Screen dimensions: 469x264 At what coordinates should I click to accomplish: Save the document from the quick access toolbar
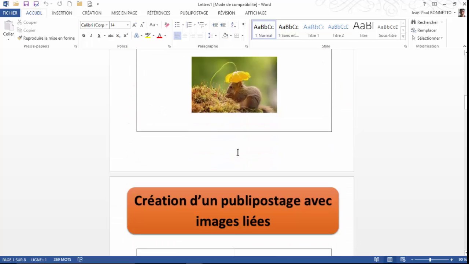pyautogui.click(x=26, y=4)
